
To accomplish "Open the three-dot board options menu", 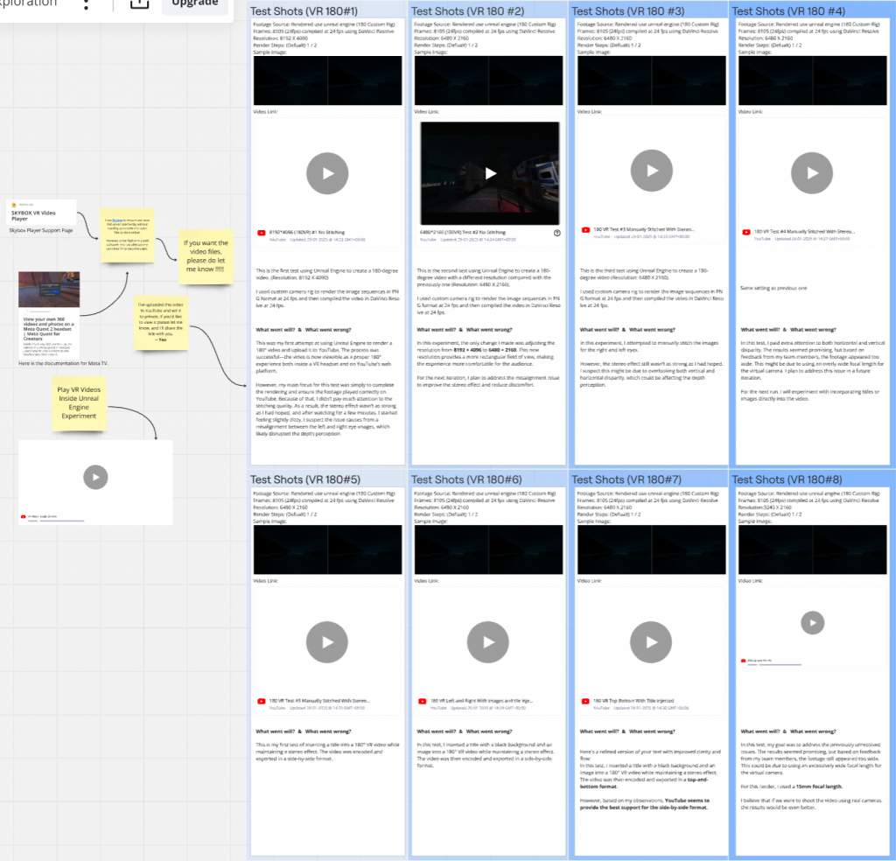I will [x=87, y=4].
